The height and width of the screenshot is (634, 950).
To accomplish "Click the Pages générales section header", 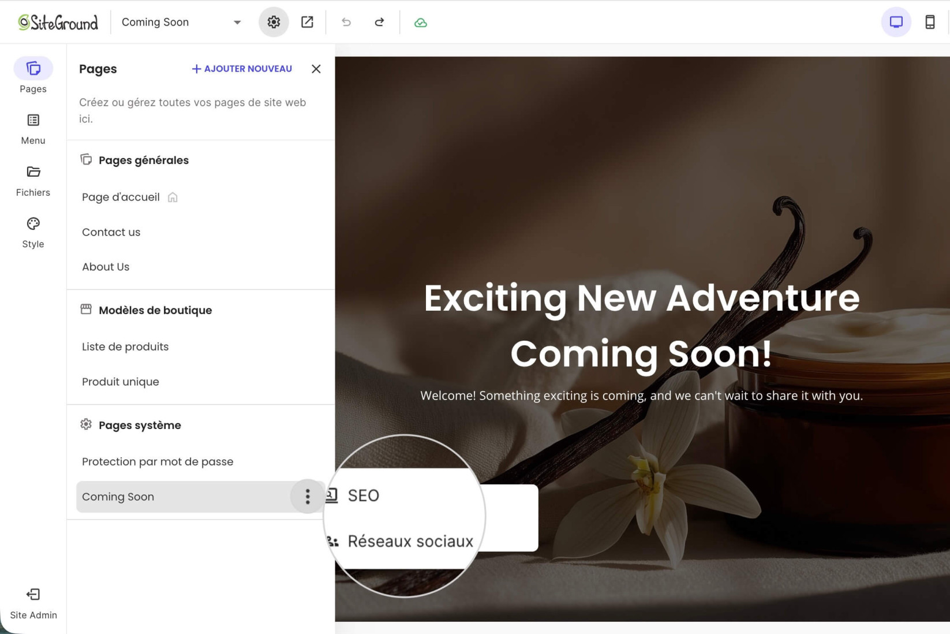I will point(134,160).
